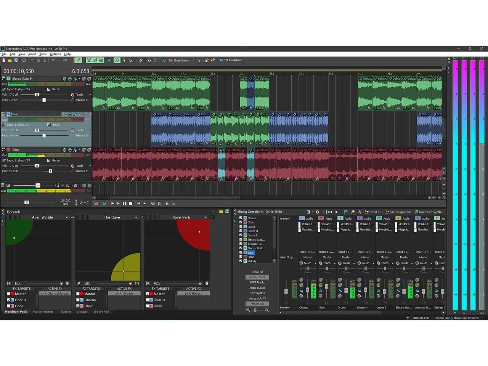The image size is (488, 366).
Task: Stop playback with the square Stop button
Action: coord(131,204)
